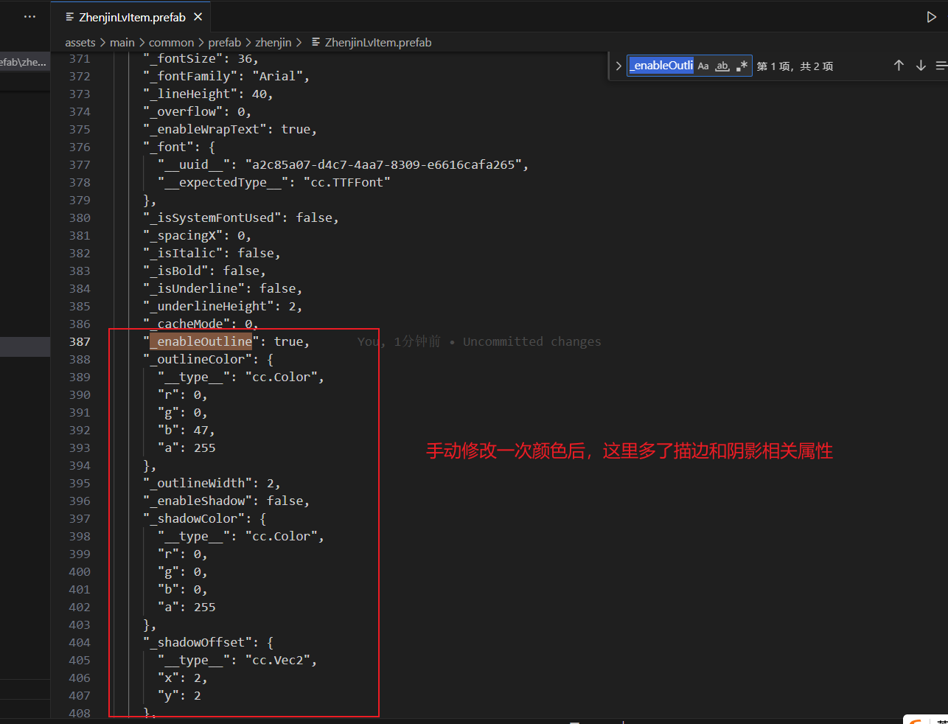Screen dimensions: 948x724
Task: Click the "_enableShadow": false line
Action: point(226,501)
